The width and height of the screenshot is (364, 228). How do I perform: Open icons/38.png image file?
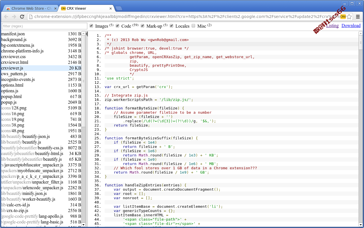coord(41,125)
